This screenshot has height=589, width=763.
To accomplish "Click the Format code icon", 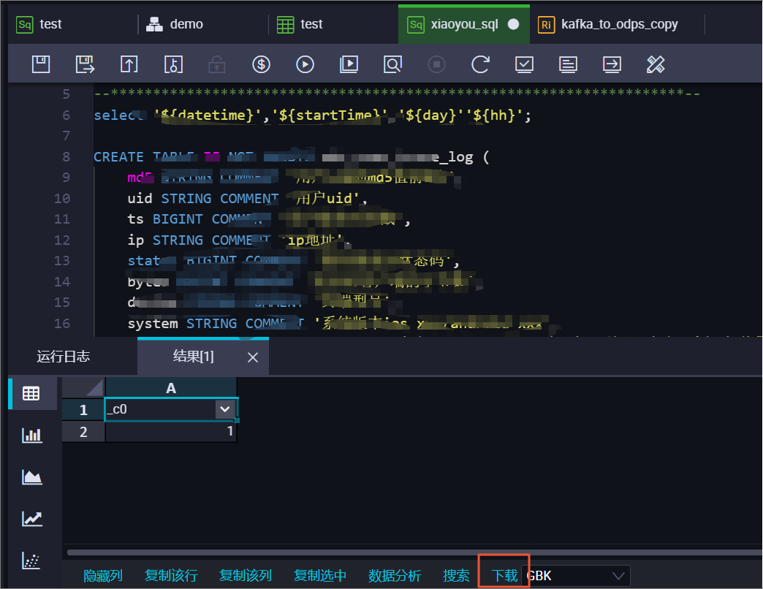I will pos(656,64).
